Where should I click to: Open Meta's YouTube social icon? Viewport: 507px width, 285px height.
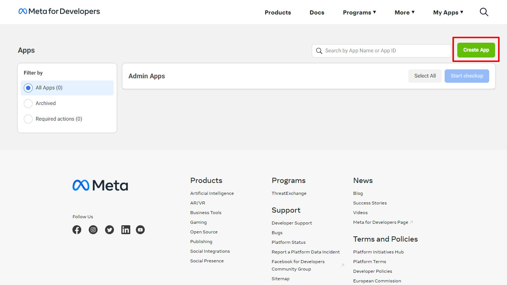[x=140, y=230]
